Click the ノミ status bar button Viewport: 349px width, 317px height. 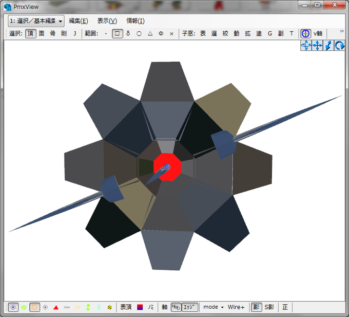click(151, 307)
